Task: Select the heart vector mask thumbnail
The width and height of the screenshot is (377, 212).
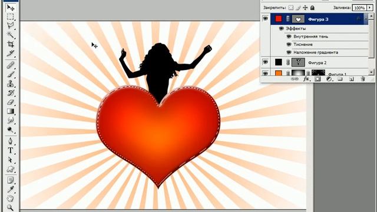Action: (x=298, y=19)
